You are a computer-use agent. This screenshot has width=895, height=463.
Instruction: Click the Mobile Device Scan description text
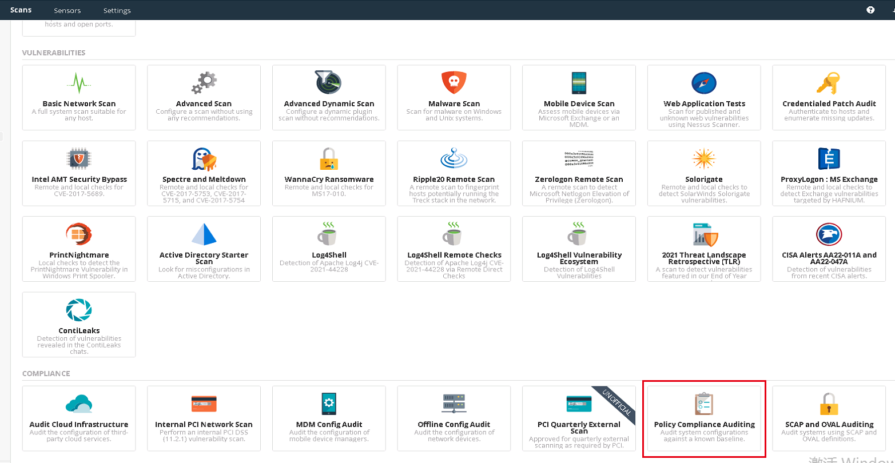tap(579, 118)
